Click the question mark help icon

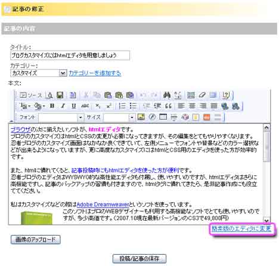pyautogui.click(x=226, y=95)
